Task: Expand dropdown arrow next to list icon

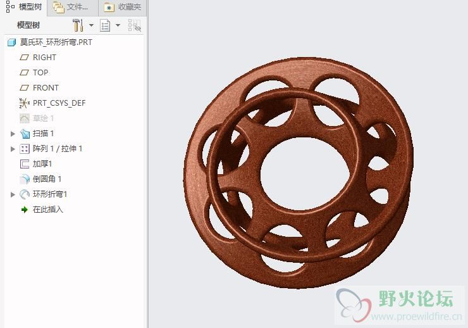Action: pyautogui.click(x=118, y=25)
